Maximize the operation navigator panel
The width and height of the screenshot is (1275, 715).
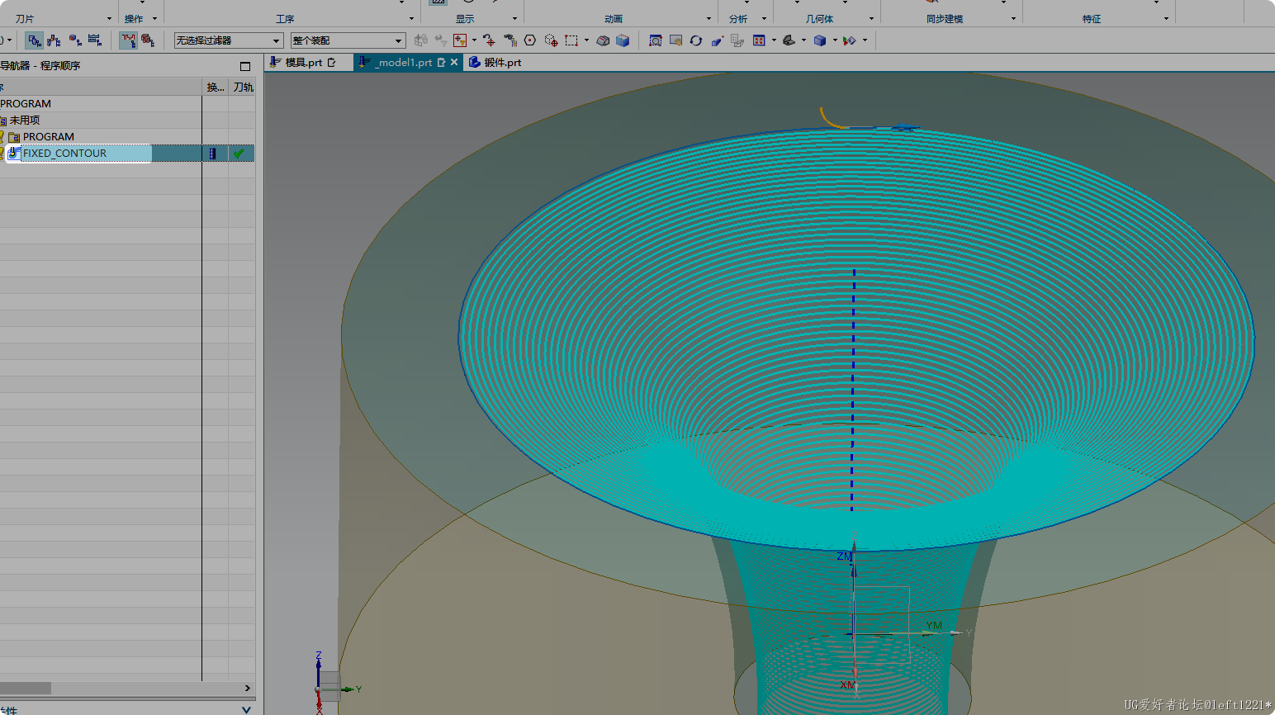(245, 66)
